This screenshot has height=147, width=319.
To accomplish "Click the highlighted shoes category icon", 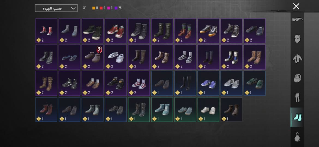I will 297,117.
